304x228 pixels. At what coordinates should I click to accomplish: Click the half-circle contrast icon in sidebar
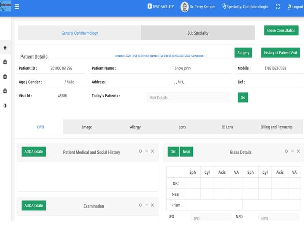pos(5,106)
